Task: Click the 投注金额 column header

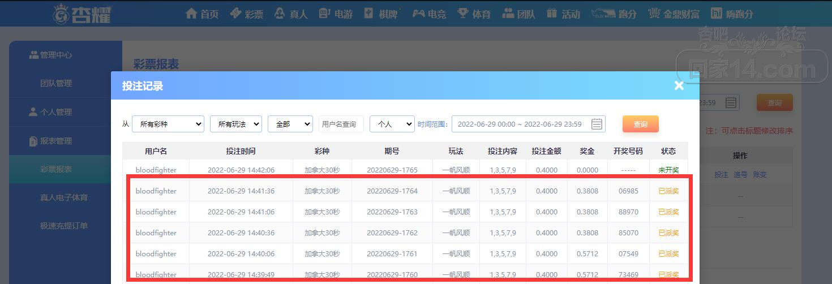Action: click(546, 151)
